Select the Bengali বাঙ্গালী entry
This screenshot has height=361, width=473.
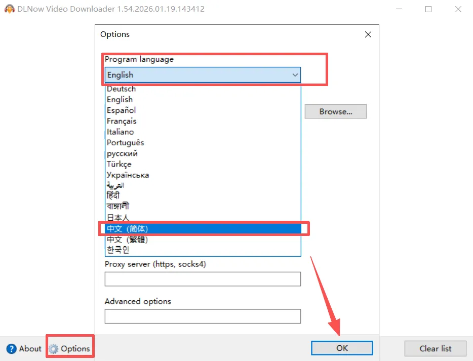203,206
